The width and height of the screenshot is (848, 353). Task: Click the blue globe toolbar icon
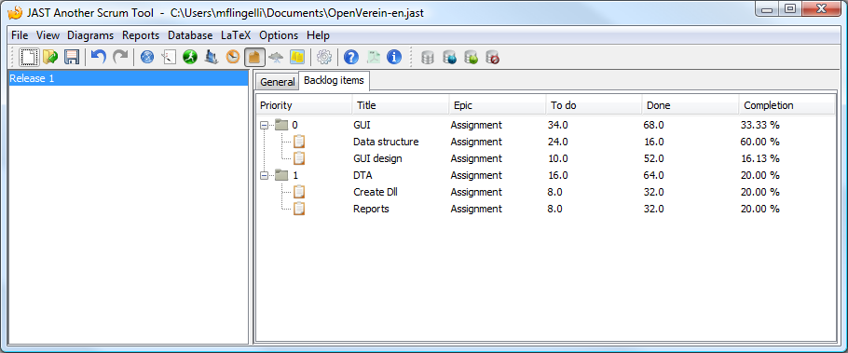point(147,57)
